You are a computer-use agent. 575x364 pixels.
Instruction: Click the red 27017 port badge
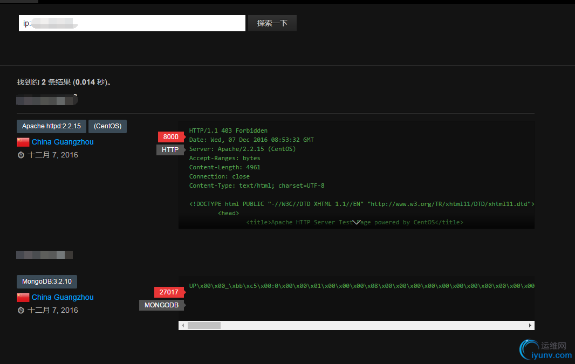pyautogui.click(x=169, y=292)
